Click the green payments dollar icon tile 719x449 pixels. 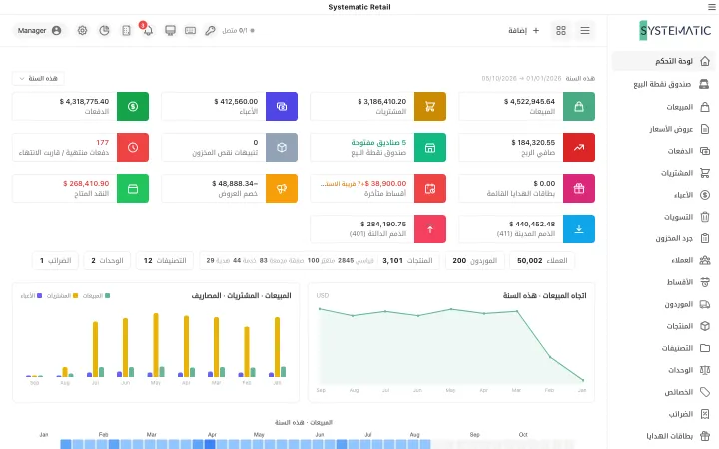pyautogui.click(x=133, y=107)
